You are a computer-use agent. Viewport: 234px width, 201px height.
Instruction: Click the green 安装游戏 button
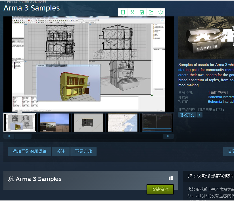click(160, 189)
